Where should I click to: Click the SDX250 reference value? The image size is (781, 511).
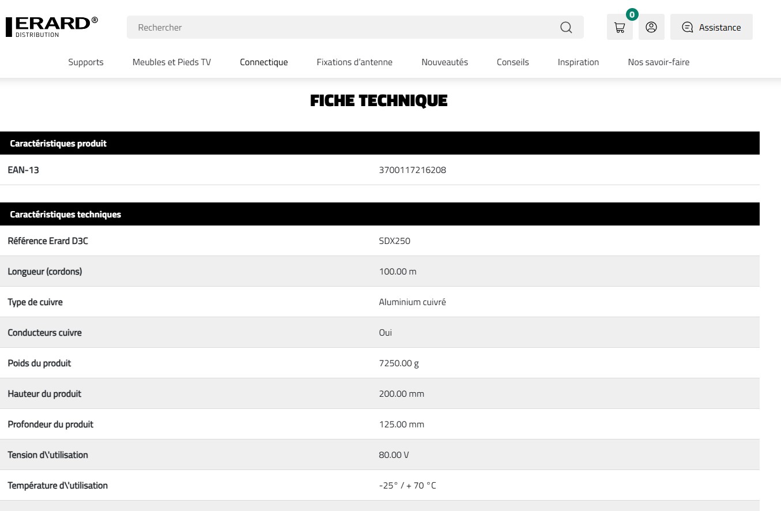394,241
